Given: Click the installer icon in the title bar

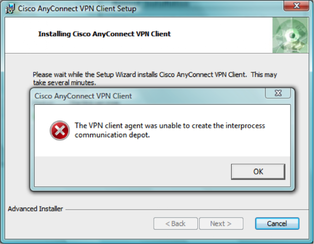Looking at the screenshot, I should (x=10, y=9).
